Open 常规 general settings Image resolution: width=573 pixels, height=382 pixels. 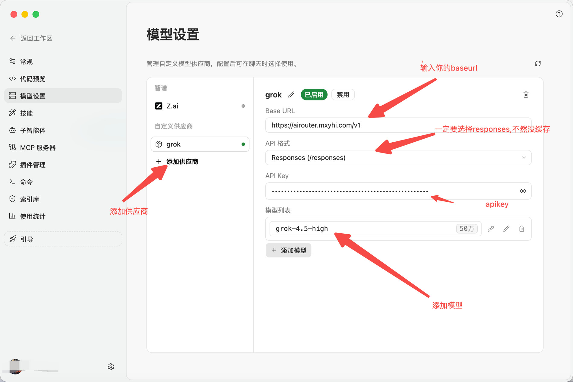[x=63, y=62]
